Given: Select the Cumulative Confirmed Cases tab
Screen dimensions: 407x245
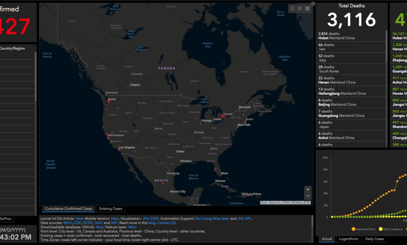Looking at the screenshot, I should pyautogui.click(x=68, y=209).
